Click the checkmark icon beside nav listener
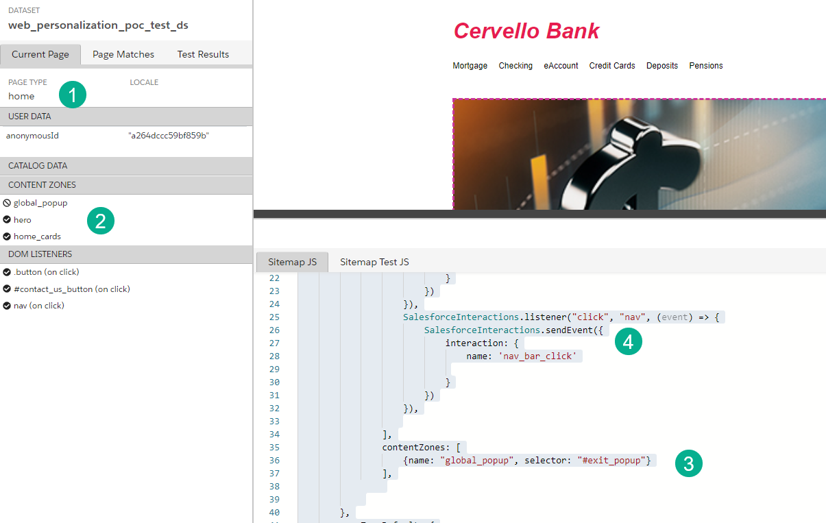This screenshot has height=523, width=826. pyautogui.click(x=7, y=306)
